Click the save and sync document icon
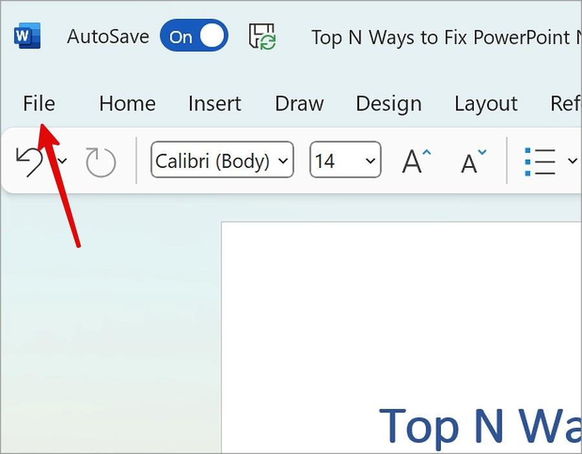The width and height of the screenshot is (582, 454). click(262, 36)
